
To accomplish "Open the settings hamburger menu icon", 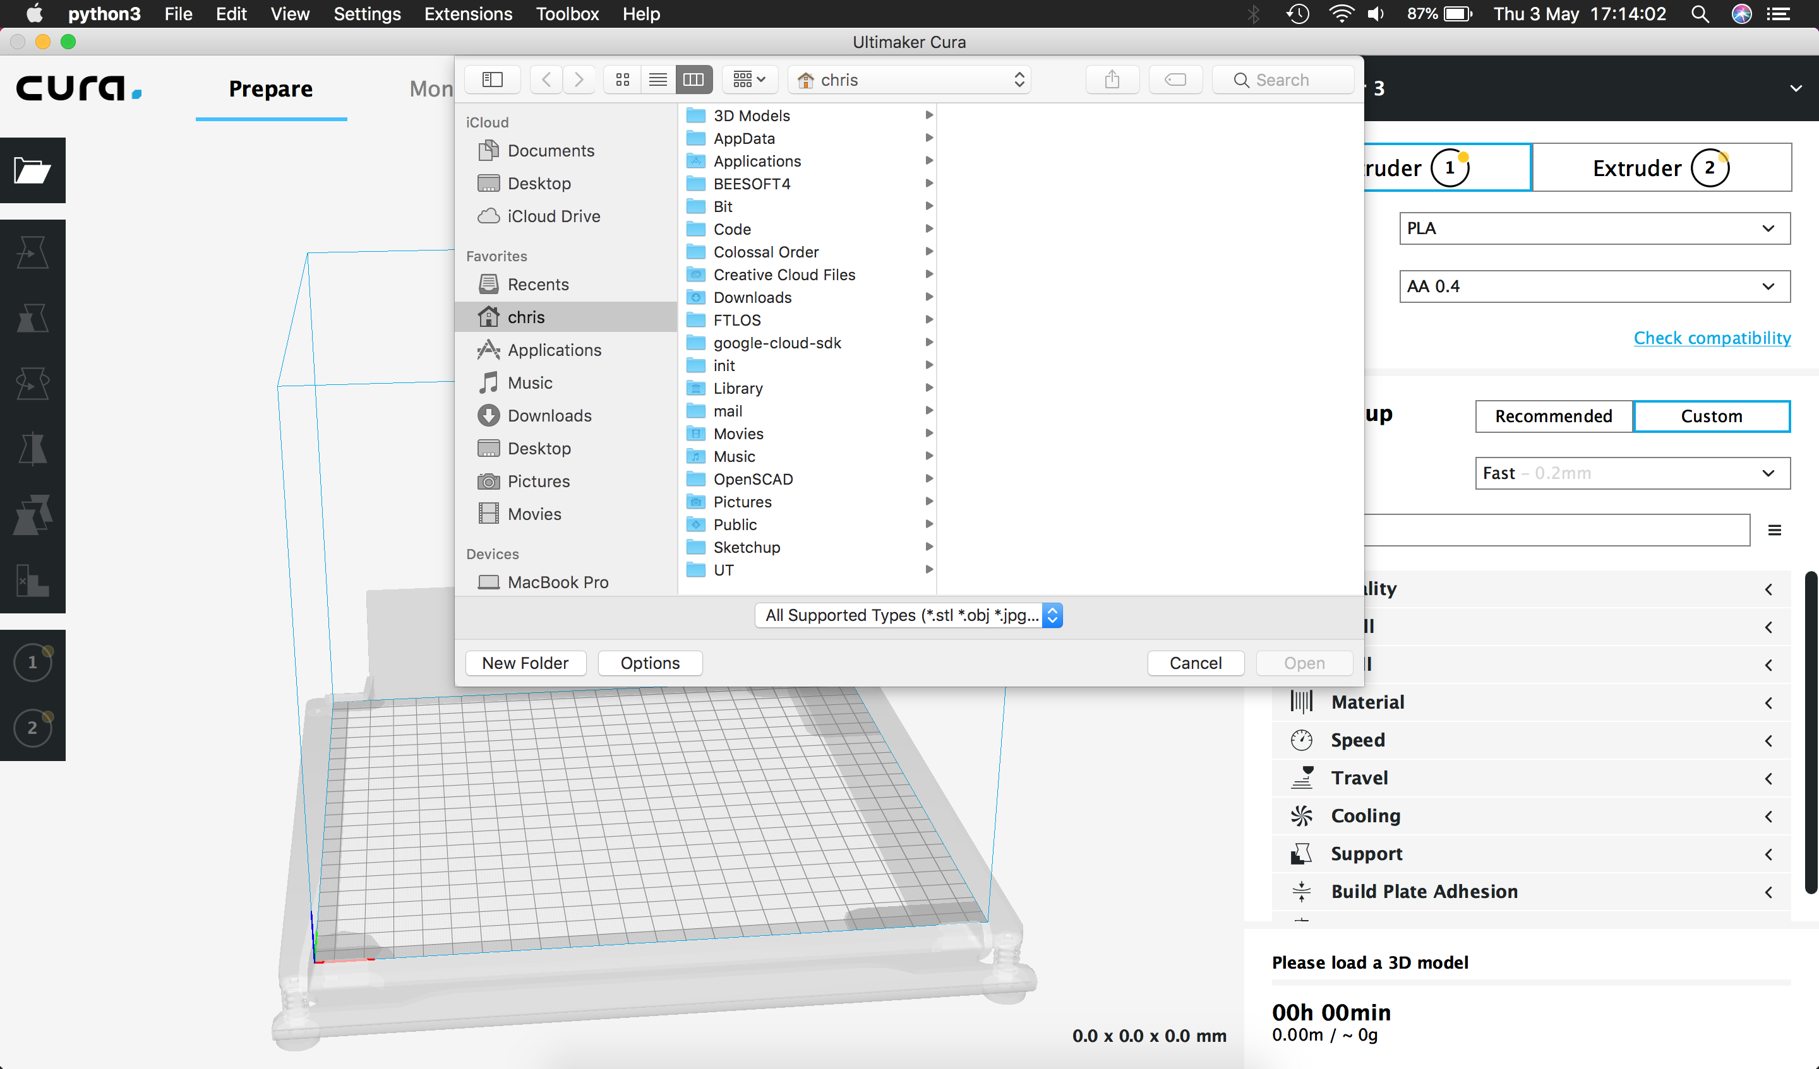I will tap(1774, 530).
